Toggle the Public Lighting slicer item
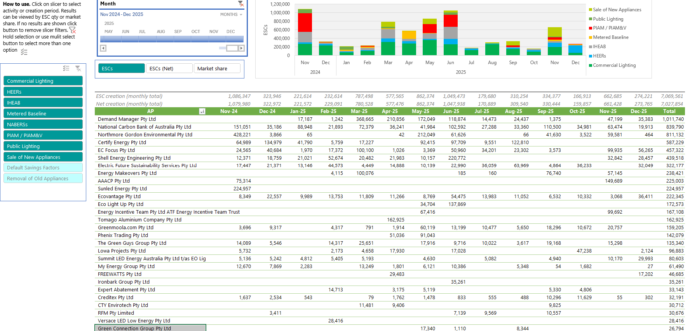The width and height of the screenshot is (697, 331). (x=43, y=146)
